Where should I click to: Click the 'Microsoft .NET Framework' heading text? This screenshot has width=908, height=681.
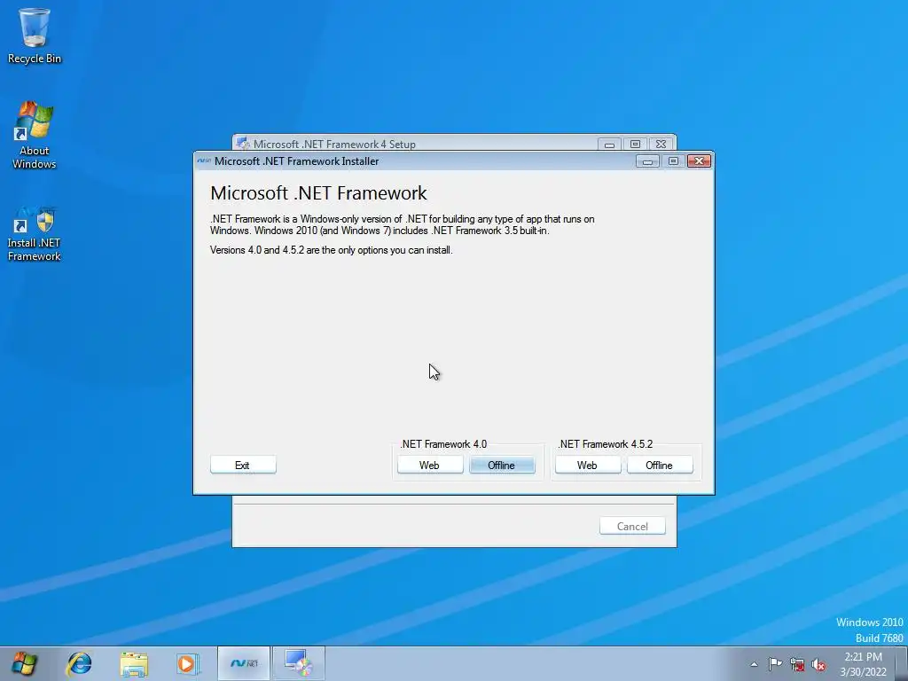pyautogui.click(x=318, y=192)
